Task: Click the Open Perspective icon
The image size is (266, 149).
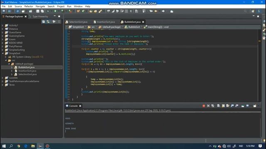Action: (253, 11)
